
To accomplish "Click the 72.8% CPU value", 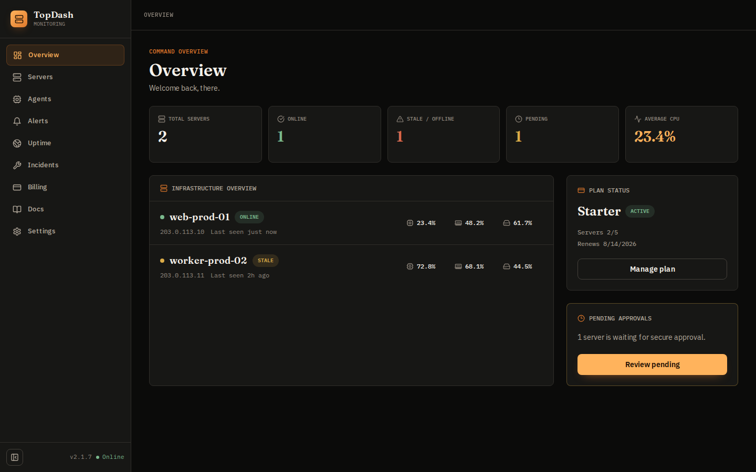I will tap(426, 266).
